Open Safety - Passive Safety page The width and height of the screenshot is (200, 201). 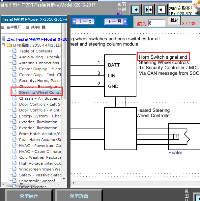point(40,175)
